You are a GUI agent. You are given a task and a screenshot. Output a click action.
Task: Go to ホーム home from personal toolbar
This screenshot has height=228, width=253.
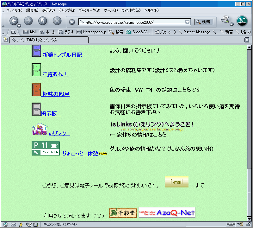pos(48,32)
